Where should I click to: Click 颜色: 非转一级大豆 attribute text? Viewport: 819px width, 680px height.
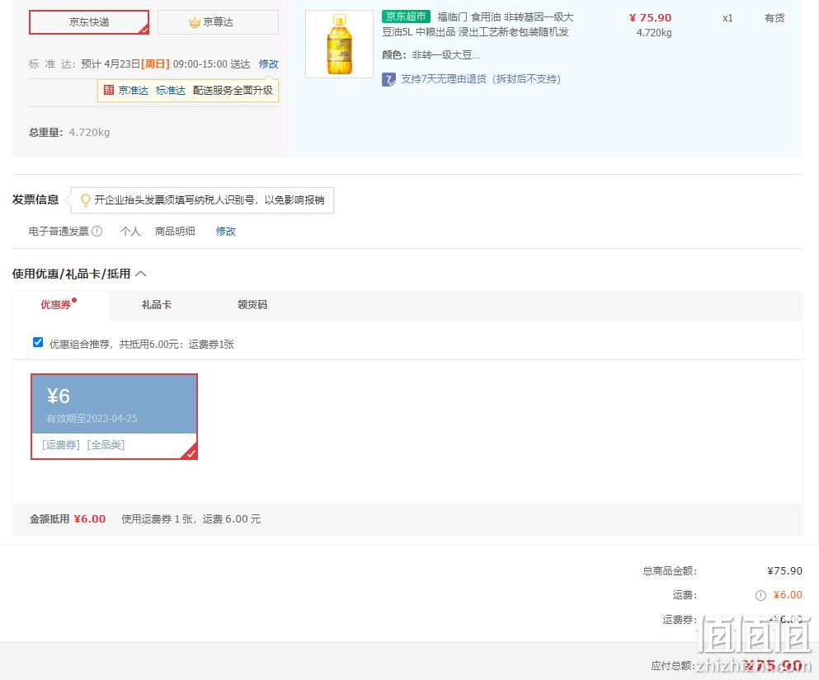click(x=431, y=54)
